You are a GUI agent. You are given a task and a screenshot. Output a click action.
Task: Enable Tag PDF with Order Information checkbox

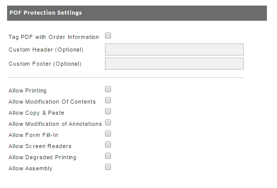tap(108, 35)
